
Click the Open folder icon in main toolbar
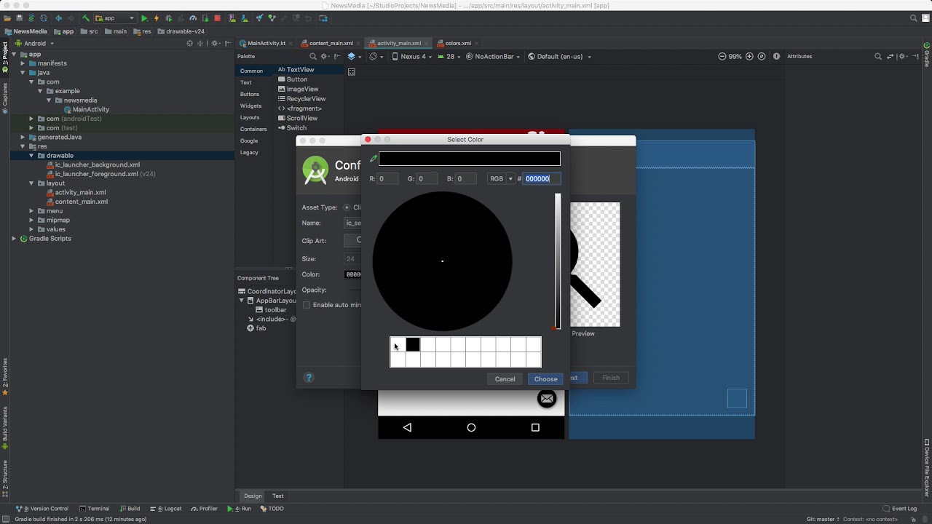click(7, 18)
